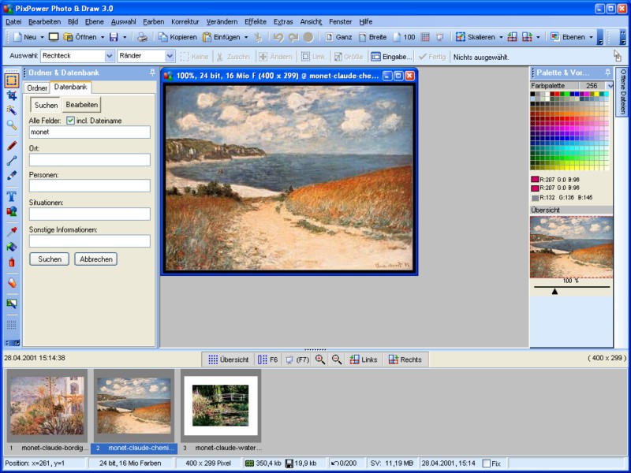Click the screen capture monitor icon
Viewport: 631px width, 473px height.
point(54,37)
